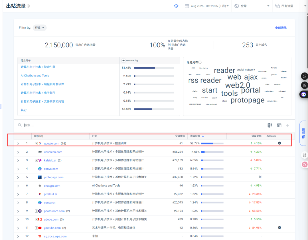Viewport: 308px width, 240px height.
Task: Expand row 2 unscreen.com chevron
Action: [18, 152]
